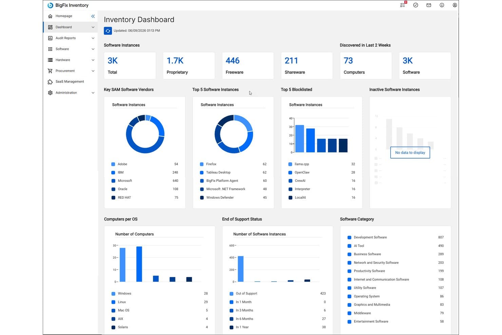The height and width of the screenshot is (335, 502).
Task: Click "Development Software" in Software Category
Action: tap(370, 237)
